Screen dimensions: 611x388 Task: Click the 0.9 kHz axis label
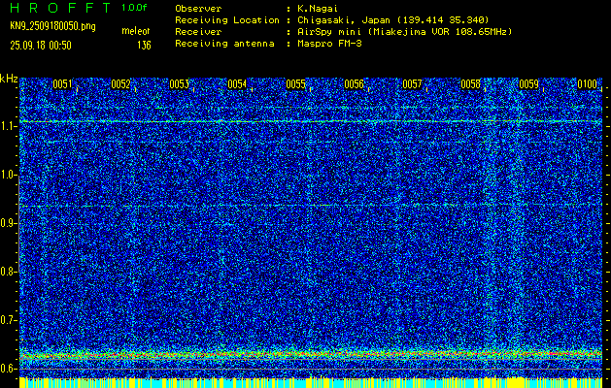tap(7, 223)
